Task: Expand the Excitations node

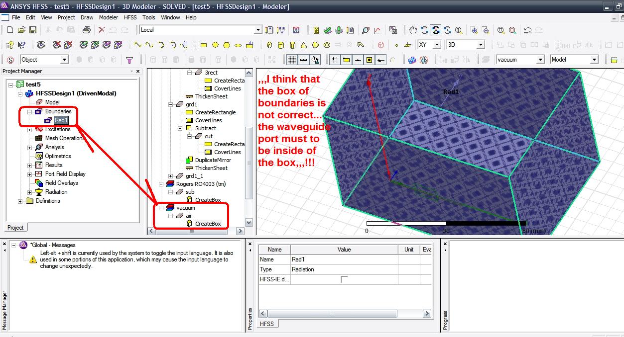Action: [x=29, y=129]
